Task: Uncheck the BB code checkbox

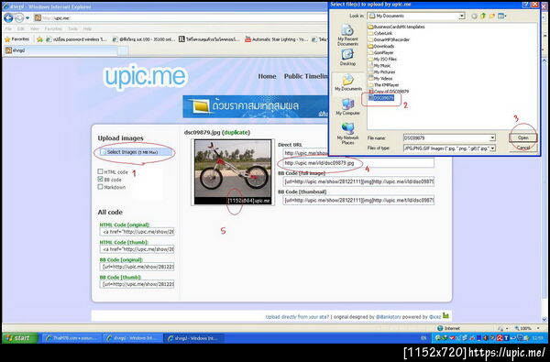Action: 100,180
